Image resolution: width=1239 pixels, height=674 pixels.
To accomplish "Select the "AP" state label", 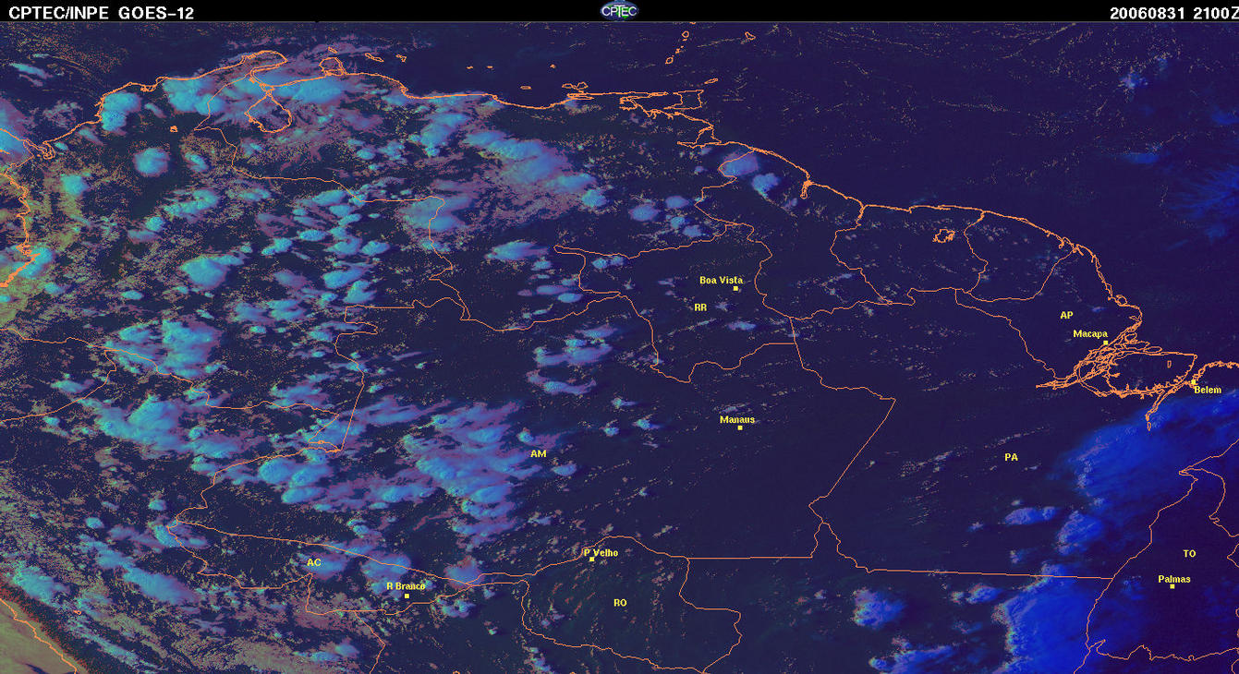I will click(x=1066, y=316).
